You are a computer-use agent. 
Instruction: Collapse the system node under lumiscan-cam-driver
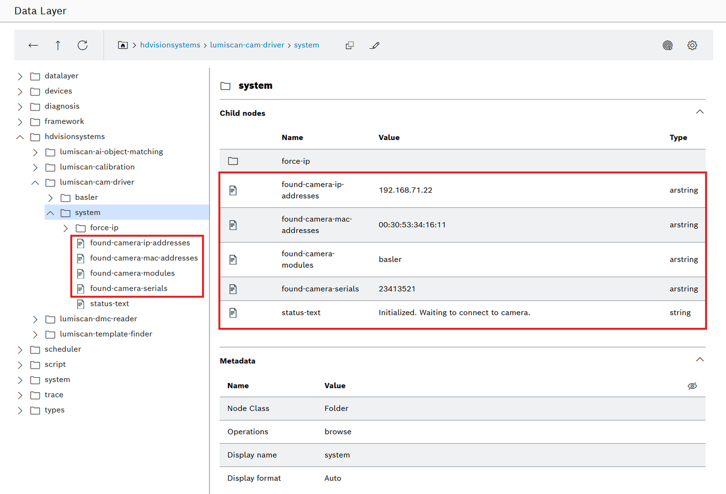(x=50, y=213)
